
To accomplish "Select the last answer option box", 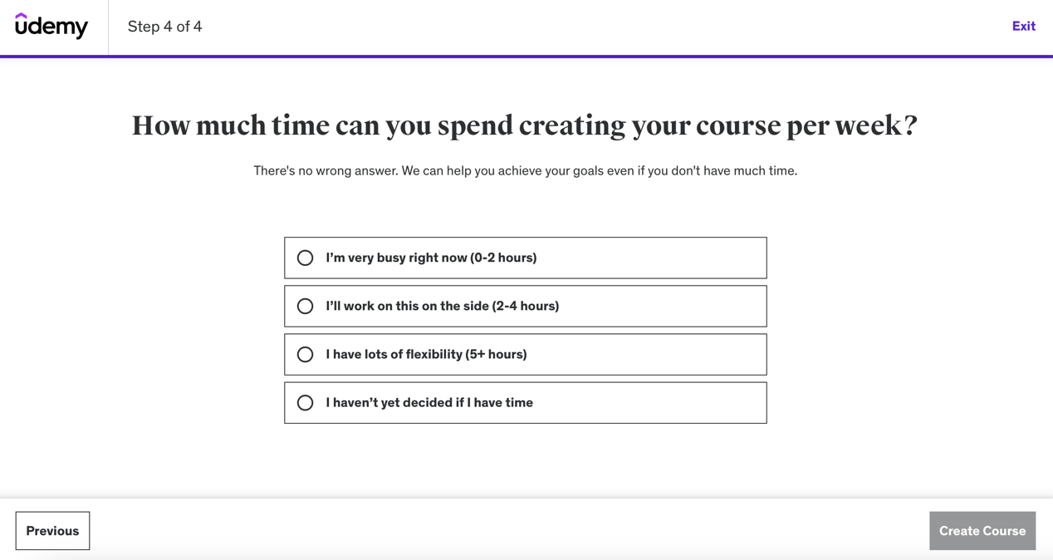I will tap(526, 402).
